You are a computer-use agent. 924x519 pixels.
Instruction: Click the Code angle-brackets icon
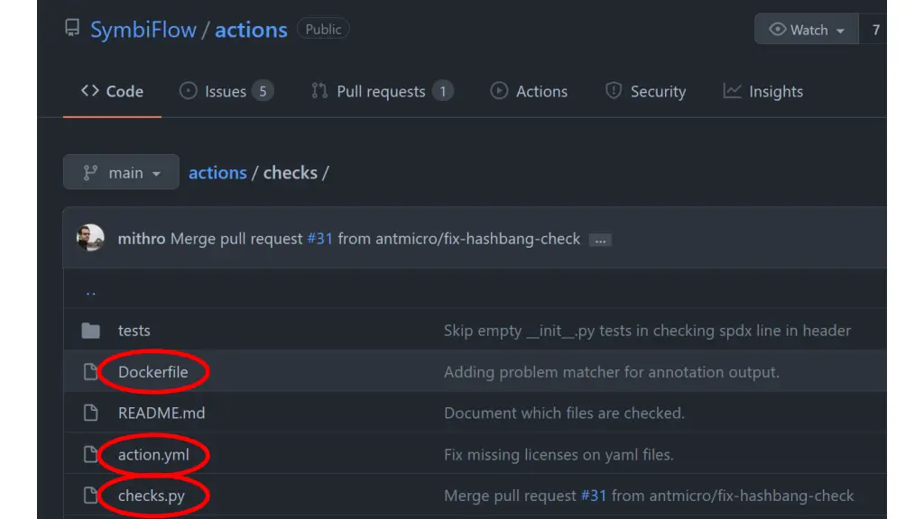coord(89,91)
